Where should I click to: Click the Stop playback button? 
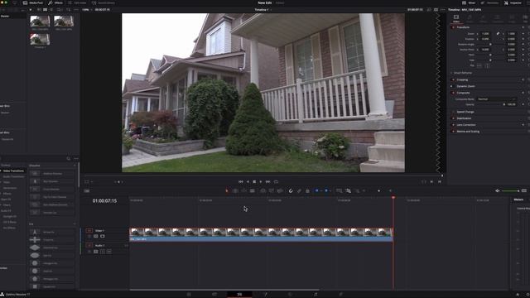point(254,182)
